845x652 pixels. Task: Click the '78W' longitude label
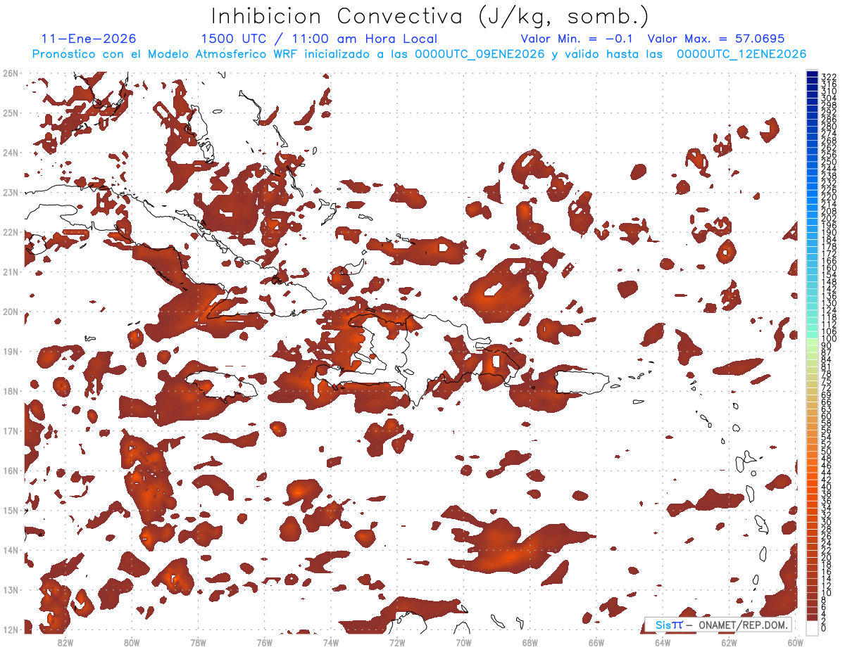click(198, 643)
